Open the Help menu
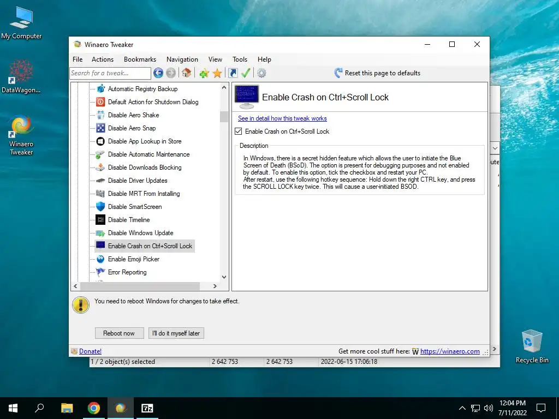The height and width of the screenshot is (419, 559). (x=265, y=59)
